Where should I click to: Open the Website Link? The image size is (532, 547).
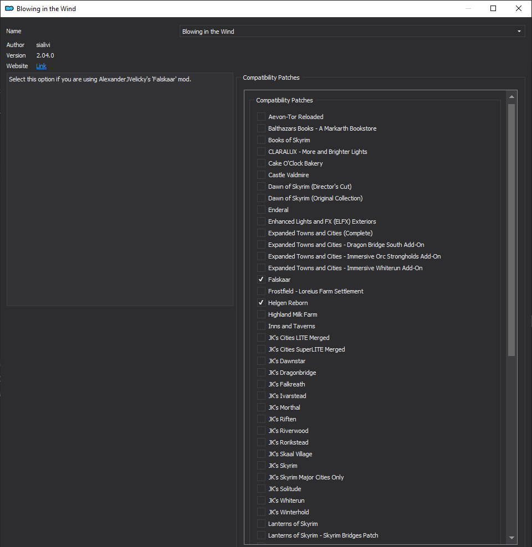click(41, 66)
